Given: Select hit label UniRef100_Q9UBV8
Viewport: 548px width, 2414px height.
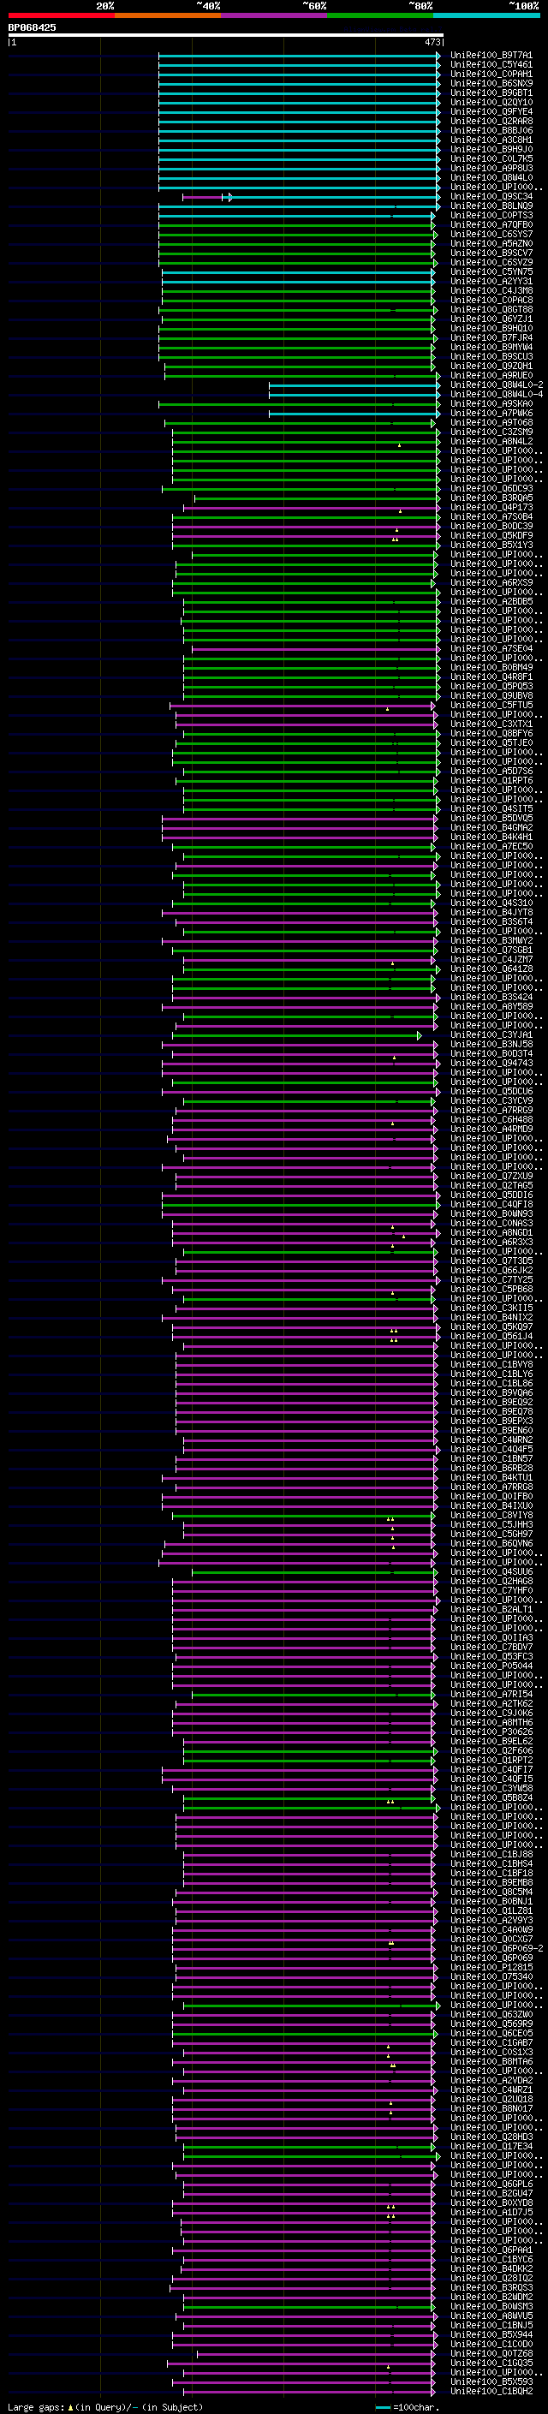Looking at the screenshot, I should (491, 696).
